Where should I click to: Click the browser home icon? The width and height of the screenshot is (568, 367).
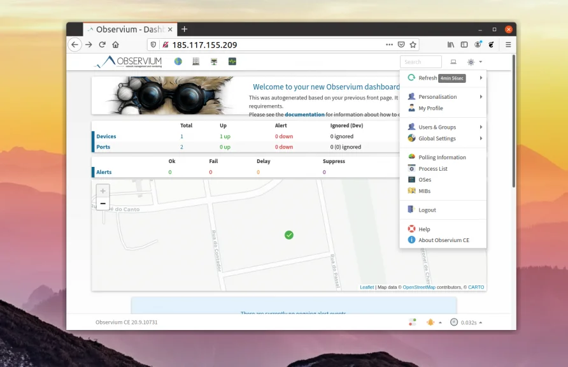(x=115, y=45)
